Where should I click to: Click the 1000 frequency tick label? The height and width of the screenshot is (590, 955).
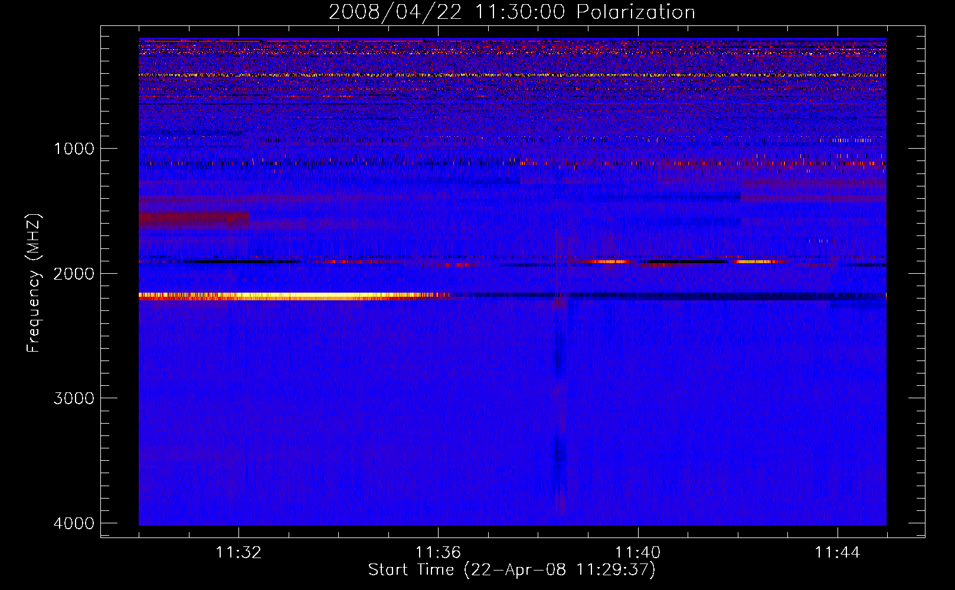pos(74,148)
